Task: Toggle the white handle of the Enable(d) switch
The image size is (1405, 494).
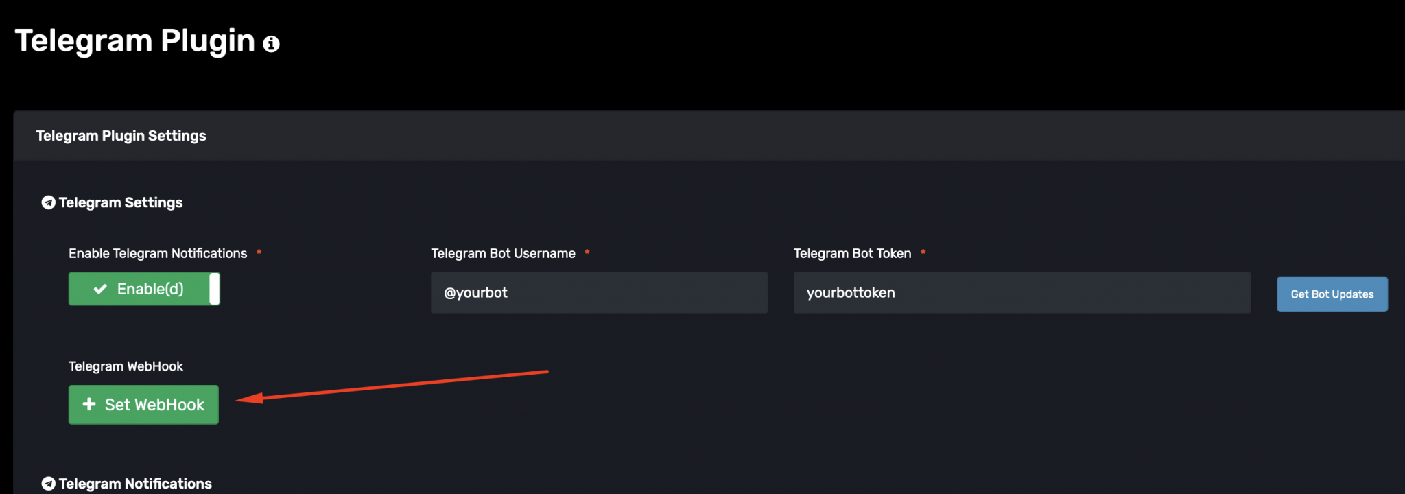Action: (214, 288)
